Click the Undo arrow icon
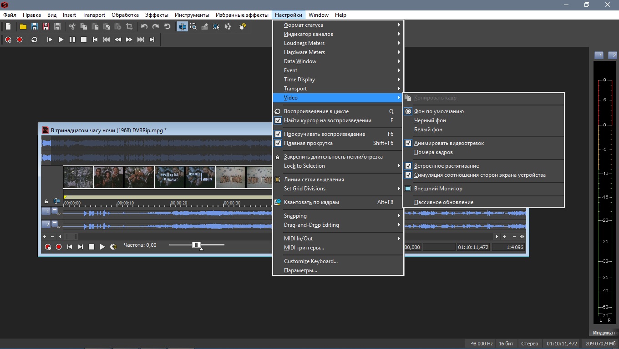619x349 pixels. [x=144, y=26]
